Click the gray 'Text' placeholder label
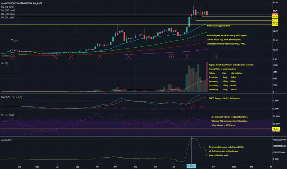287x169 pixels. pyautogui.click(x=14, y=41)
